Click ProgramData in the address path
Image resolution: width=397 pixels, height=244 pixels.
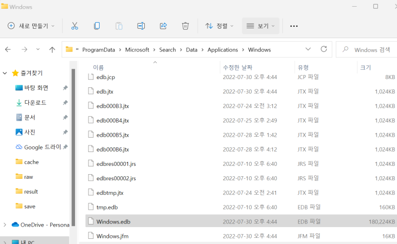tap(99, 50)
